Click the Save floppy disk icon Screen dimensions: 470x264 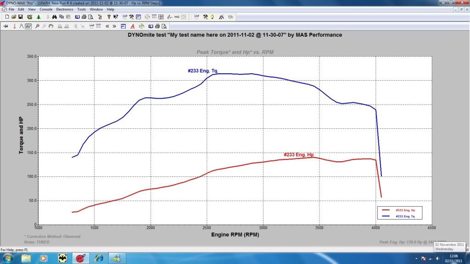(x=20, y=17)
